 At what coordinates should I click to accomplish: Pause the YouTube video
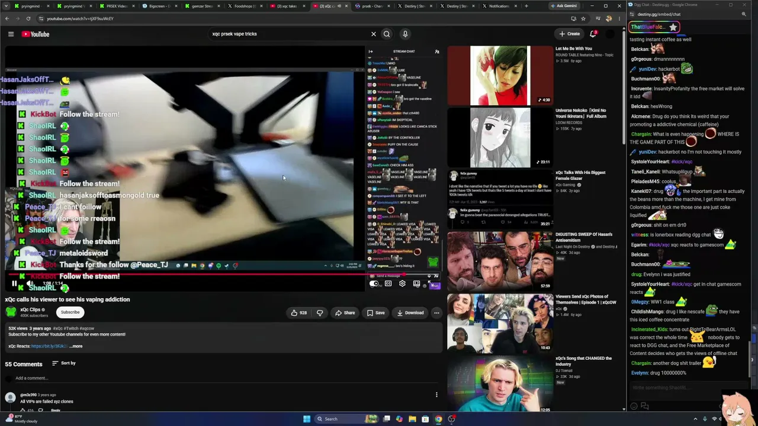coord(14,284)
